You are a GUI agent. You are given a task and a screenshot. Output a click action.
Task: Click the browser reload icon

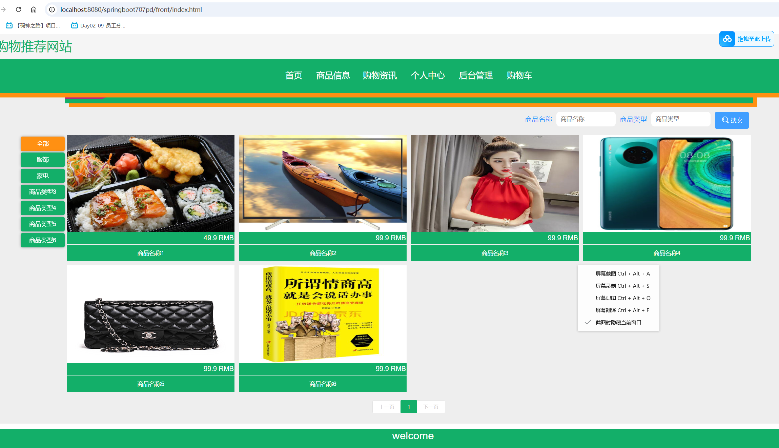pos(19,9)
